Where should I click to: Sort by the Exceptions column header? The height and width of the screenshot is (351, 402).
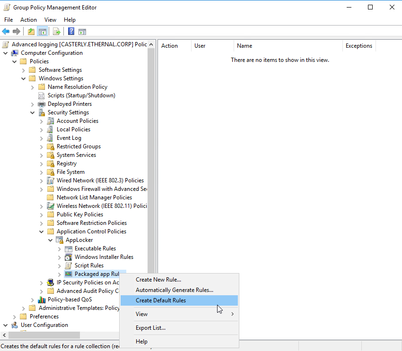coord(359,46)
